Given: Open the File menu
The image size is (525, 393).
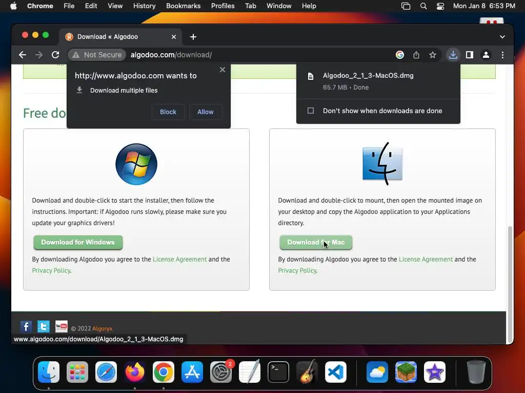Looking at the screenshot, I should click(69, 6).
